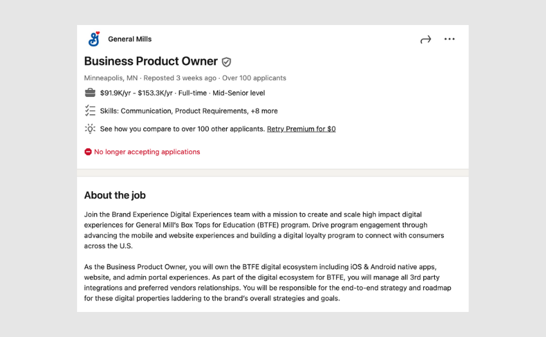The image size is (546, 337).
Task: Click the salary range $91.9K/yr - $153.3K/yr text
Action: click(x=136, y=93)
